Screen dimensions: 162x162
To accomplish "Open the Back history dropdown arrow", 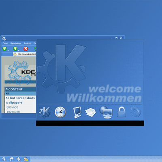I will (8, 50).
